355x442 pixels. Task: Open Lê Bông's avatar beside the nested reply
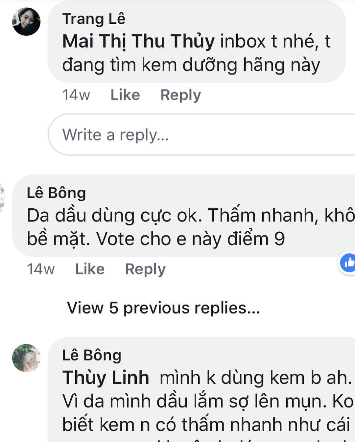coord(26,358)
